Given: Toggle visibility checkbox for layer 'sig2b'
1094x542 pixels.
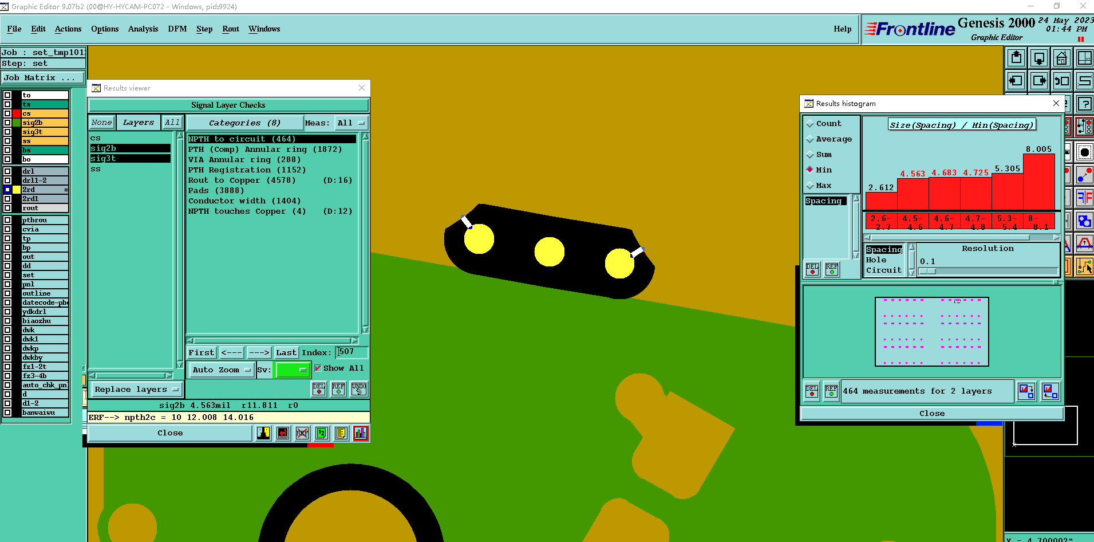Looking at the screenshot, I should click(7, 123).
